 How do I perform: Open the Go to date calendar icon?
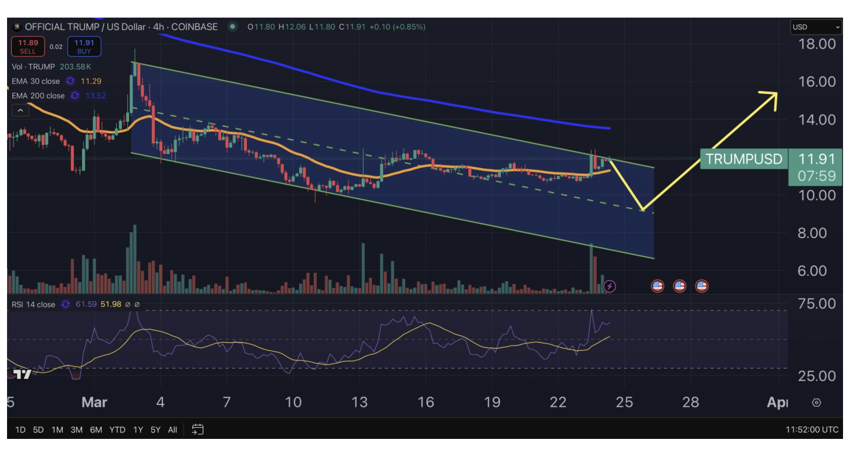click(x=198, y=430)
